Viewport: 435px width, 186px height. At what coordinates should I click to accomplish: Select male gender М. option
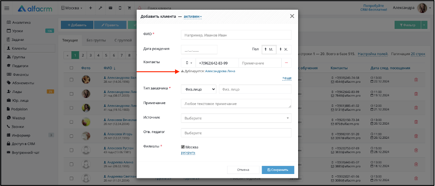tap(269, 49)
